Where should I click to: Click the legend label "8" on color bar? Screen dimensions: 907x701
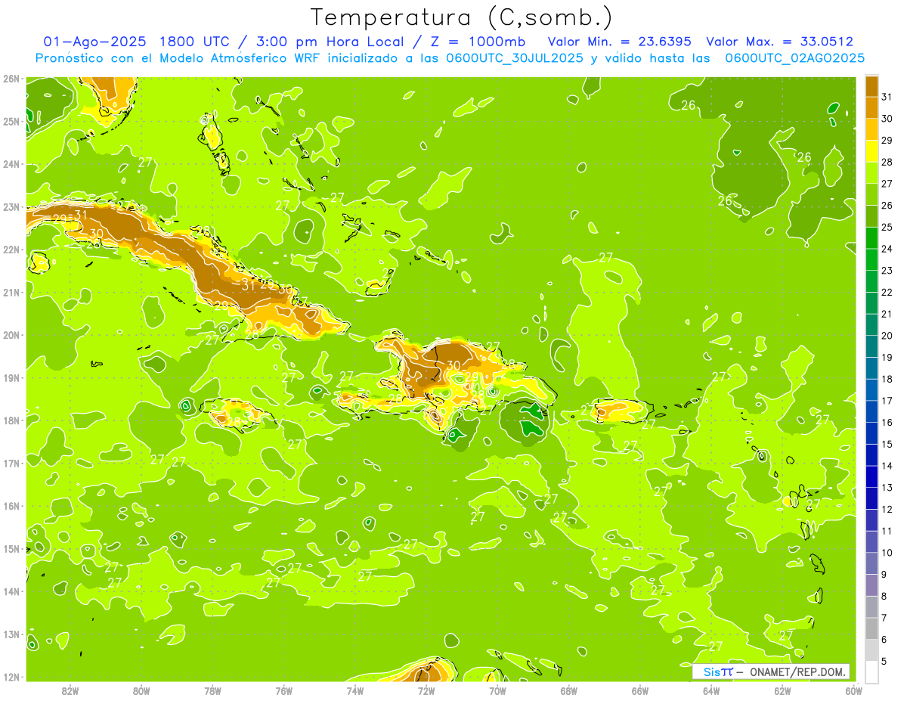tap(885, 596)
